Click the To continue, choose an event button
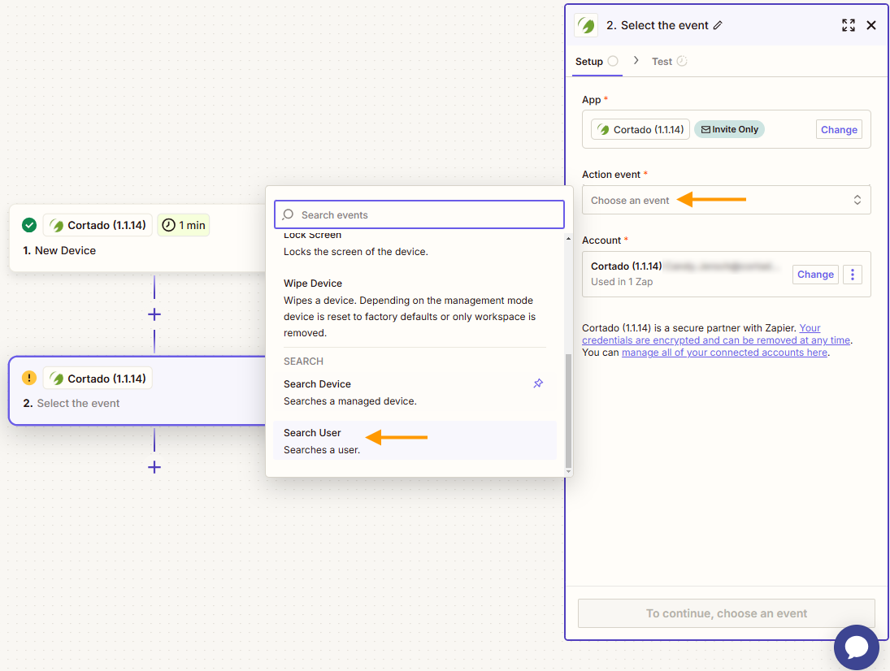The image size is (890, 671). [x=726, y=613]
